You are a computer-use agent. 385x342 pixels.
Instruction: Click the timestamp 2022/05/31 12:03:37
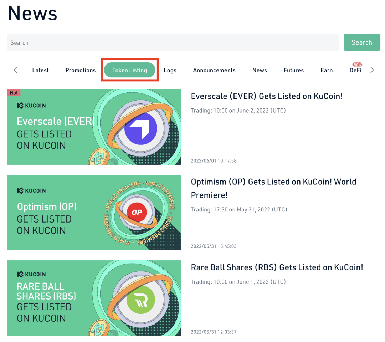[214, 332]
